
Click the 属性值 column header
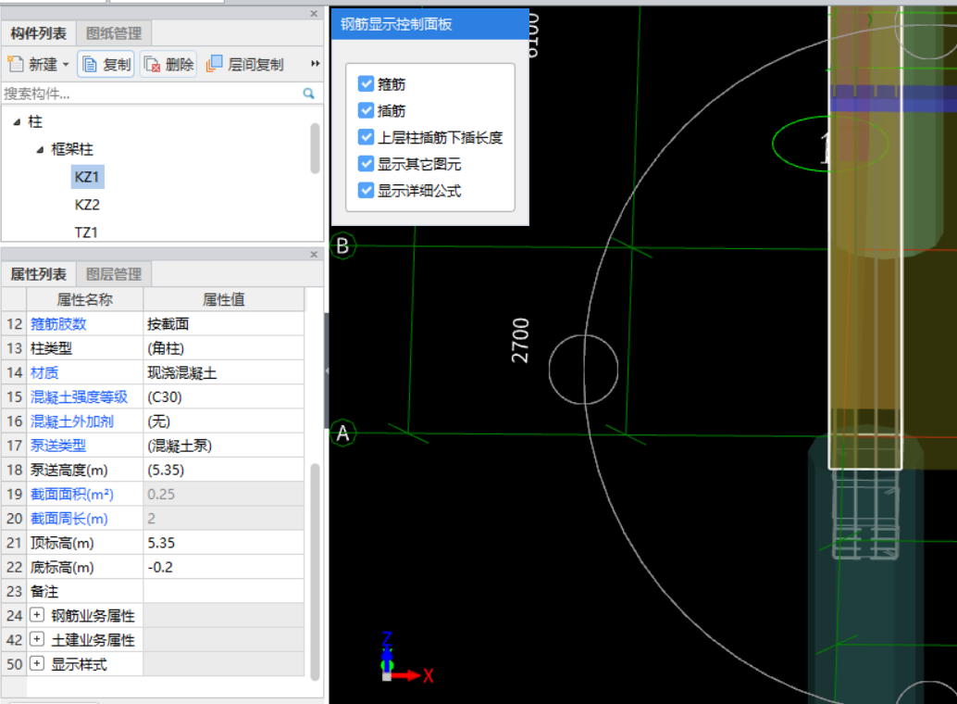coord(223,299)
